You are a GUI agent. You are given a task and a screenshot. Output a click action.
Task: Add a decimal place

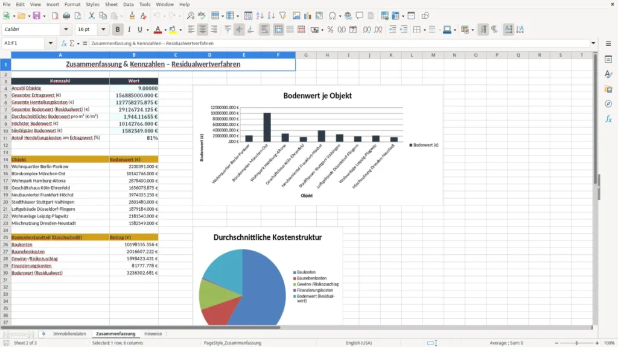367,30
